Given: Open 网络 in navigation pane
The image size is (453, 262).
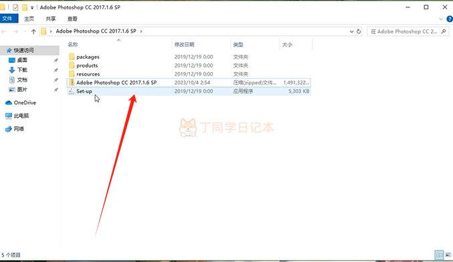Looking at the screenshot, I should coord(19,129).
